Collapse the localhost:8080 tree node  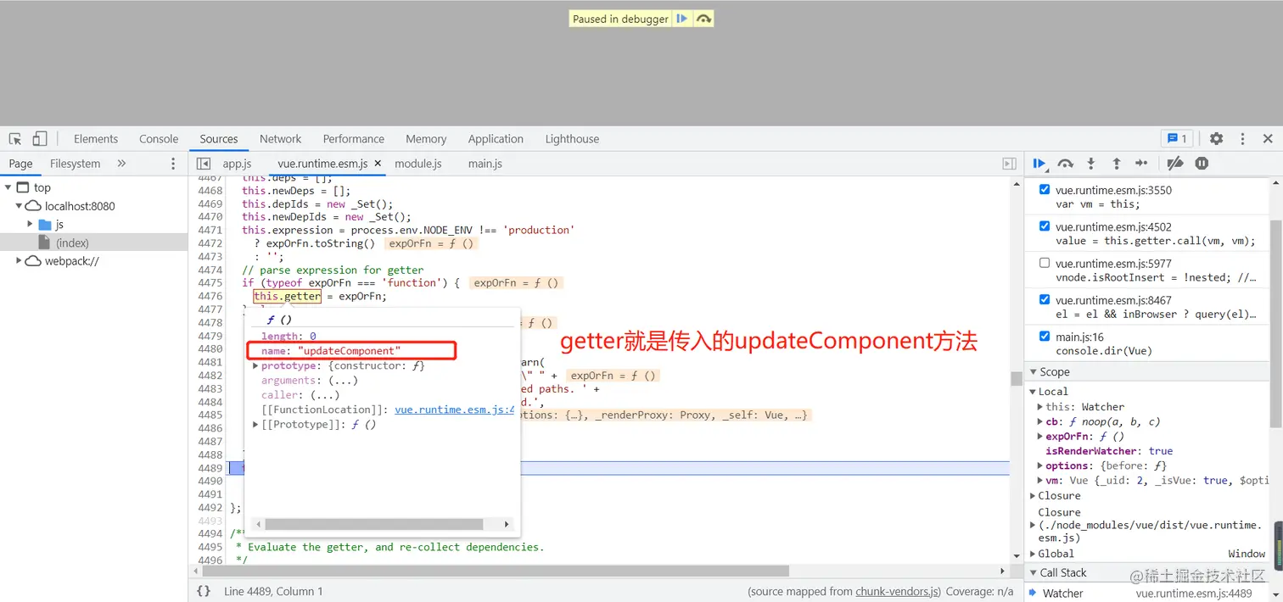(x=19, y=206)
